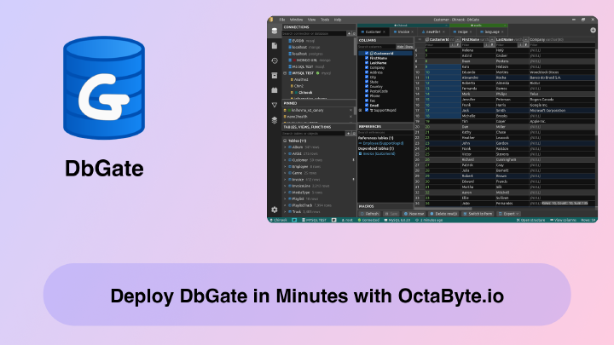The width and height of the screenshot is (614, 345).
Task: Toggle the City column checkbox
Action: 367,77
